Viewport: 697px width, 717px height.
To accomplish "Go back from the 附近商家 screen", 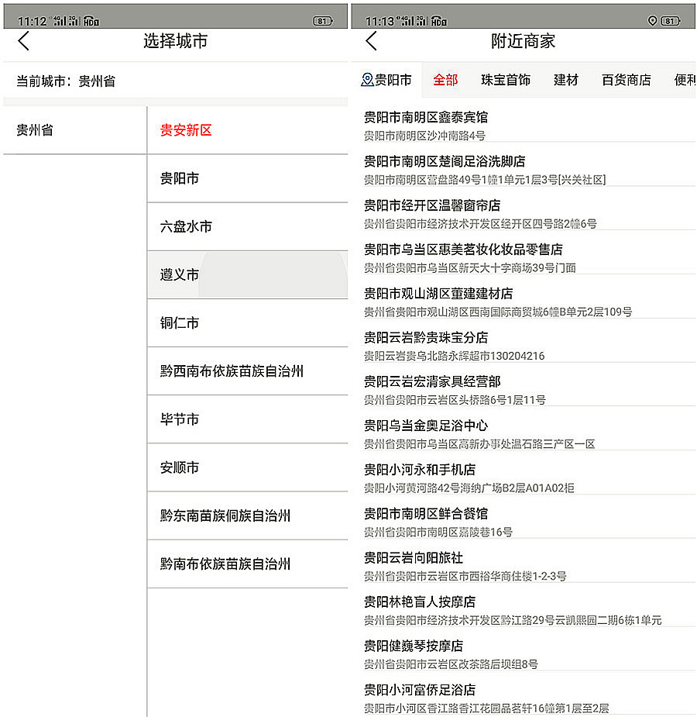I will 371,41.
